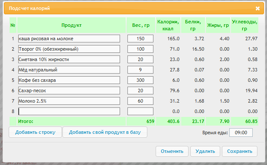Screen dimensions: 267x165
Task: Click the Удалить button
Action: pos(205,151)
